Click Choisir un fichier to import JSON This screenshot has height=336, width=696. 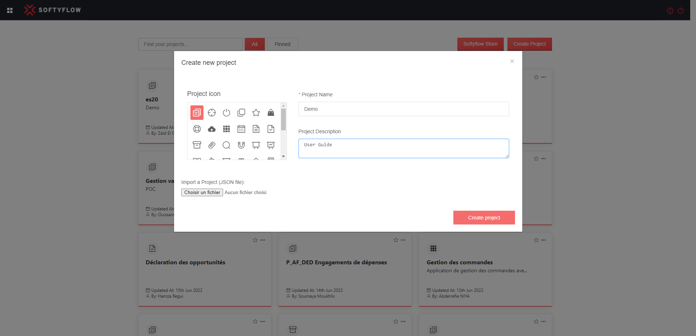(x=202, y=192)
